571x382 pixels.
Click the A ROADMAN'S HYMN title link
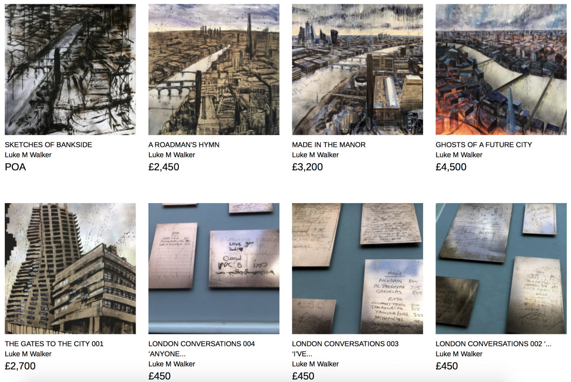[184, 145]
